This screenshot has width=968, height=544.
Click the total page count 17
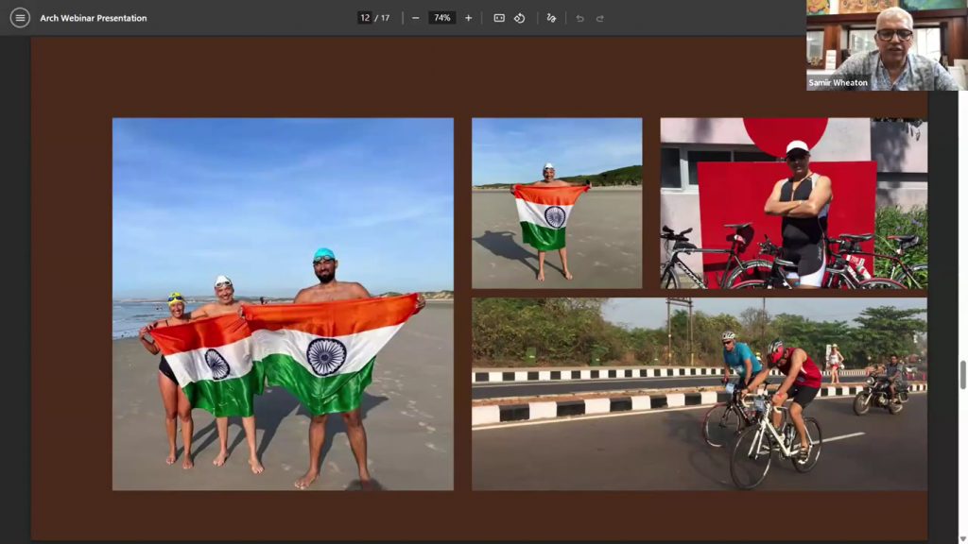(x=386, y=18)
